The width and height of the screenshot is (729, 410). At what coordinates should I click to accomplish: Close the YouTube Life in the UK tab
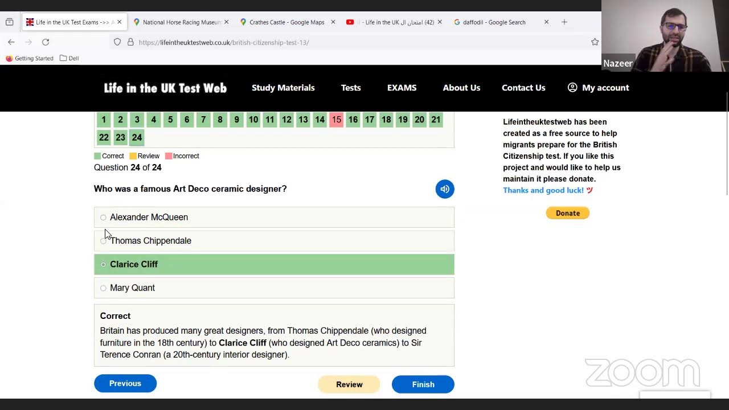click(440, 22)
